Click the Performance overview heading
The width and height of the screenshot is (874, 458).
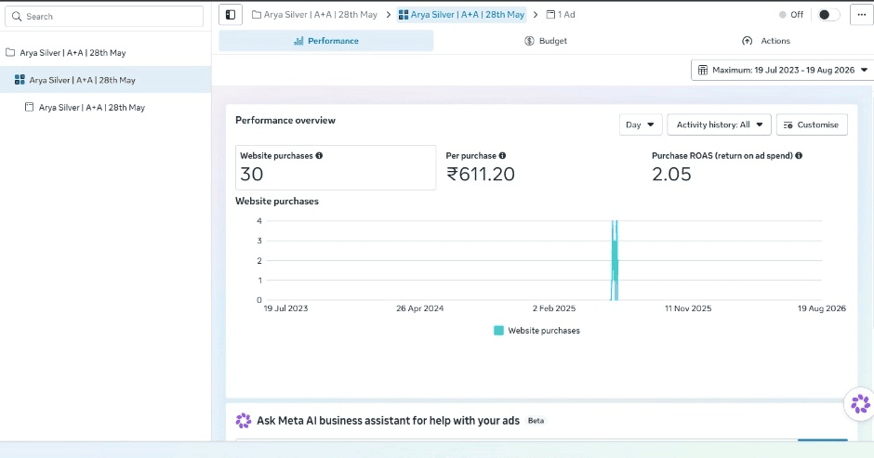pos(285,121)
